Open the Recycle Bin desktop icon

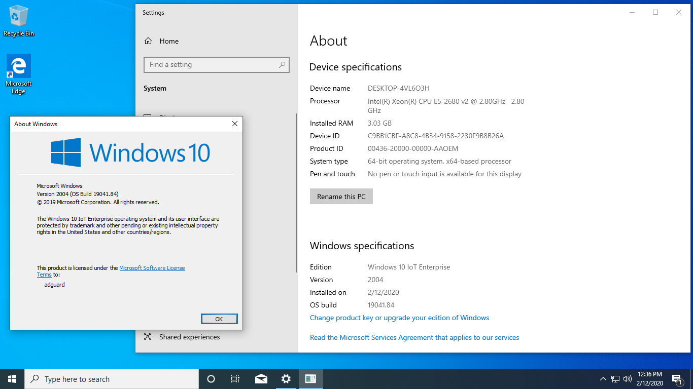pyautogui.click(x=19, y=21)
